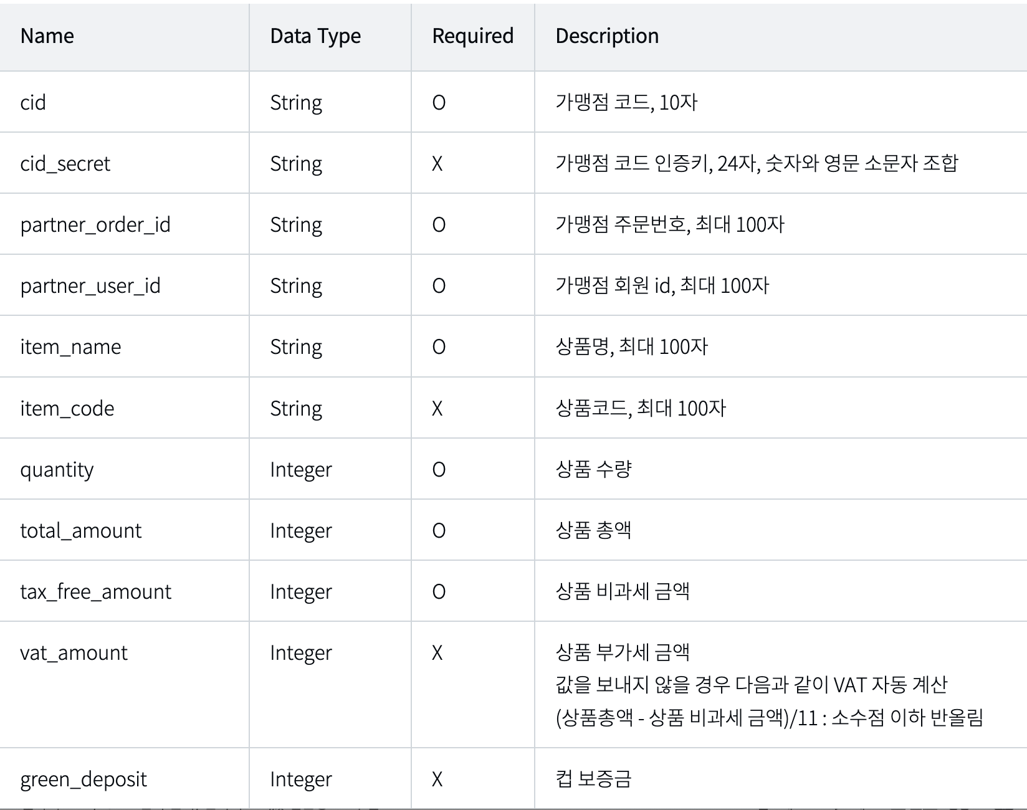Select the item_code parameter
The height and width of the screenshot is (810, 1027).
pyautogui.click(x=67, y=408)
